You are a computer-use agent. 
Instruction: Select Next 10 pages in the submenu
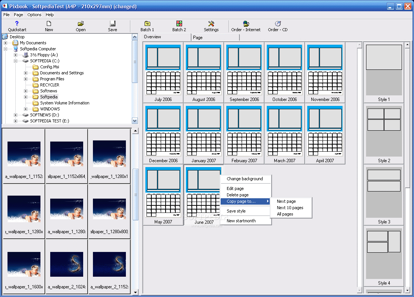pos(291,208)
